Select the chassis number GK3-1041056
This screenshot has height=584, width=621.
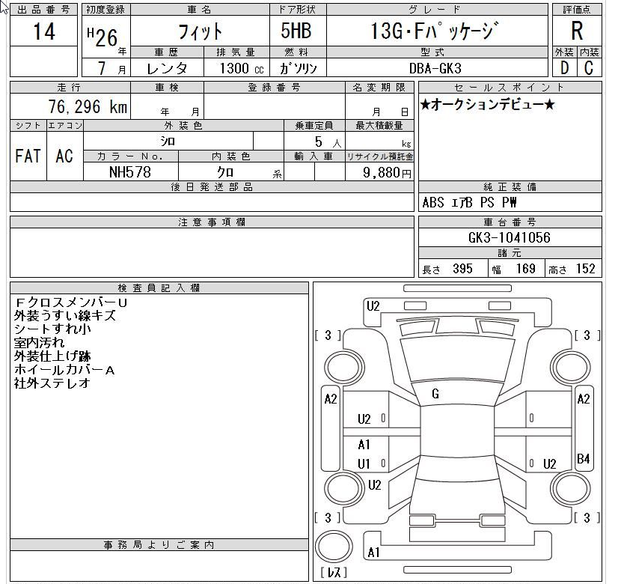[x=509, y=237]
